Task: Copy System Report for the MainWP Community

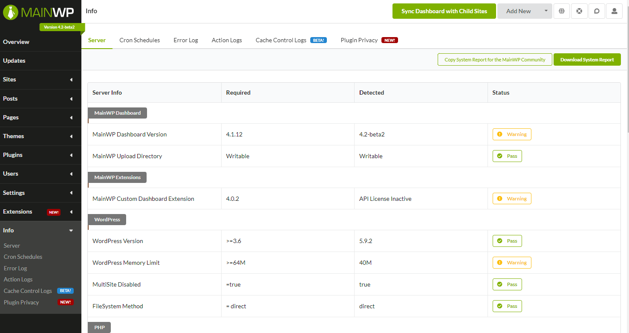Action: 495,60
